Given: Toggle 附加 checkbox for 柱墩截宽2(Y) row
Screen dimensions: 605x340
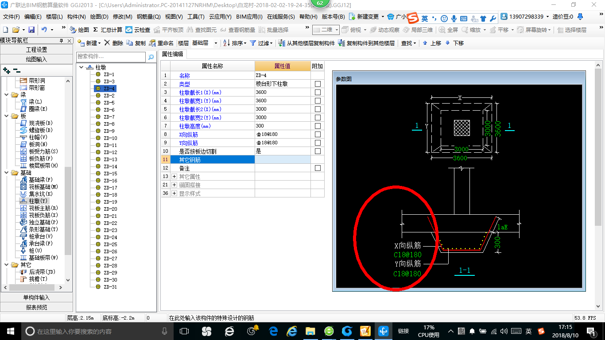Looking at the screenshot, I should (x=318, y=118).
